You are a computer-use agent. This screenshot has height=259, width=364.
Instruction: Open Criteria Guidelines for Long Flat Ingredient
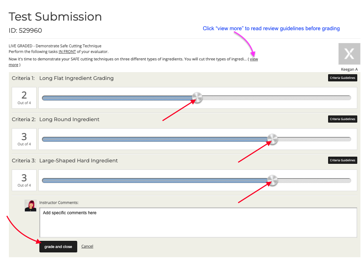pos(342,78)
